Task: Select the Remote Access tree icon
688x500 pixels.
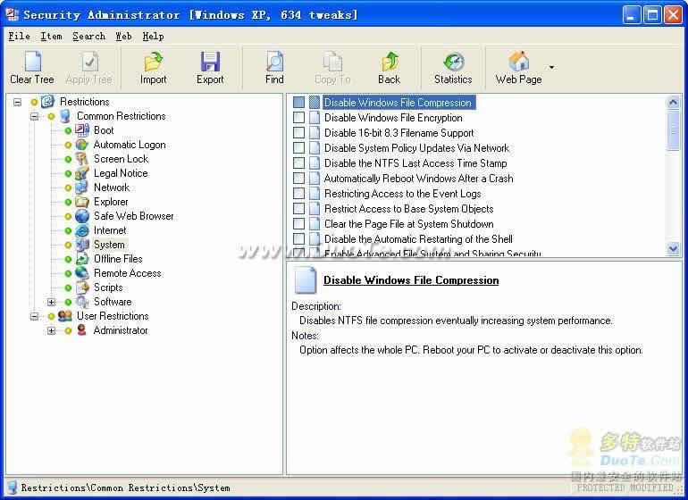Action: point(82,273)
